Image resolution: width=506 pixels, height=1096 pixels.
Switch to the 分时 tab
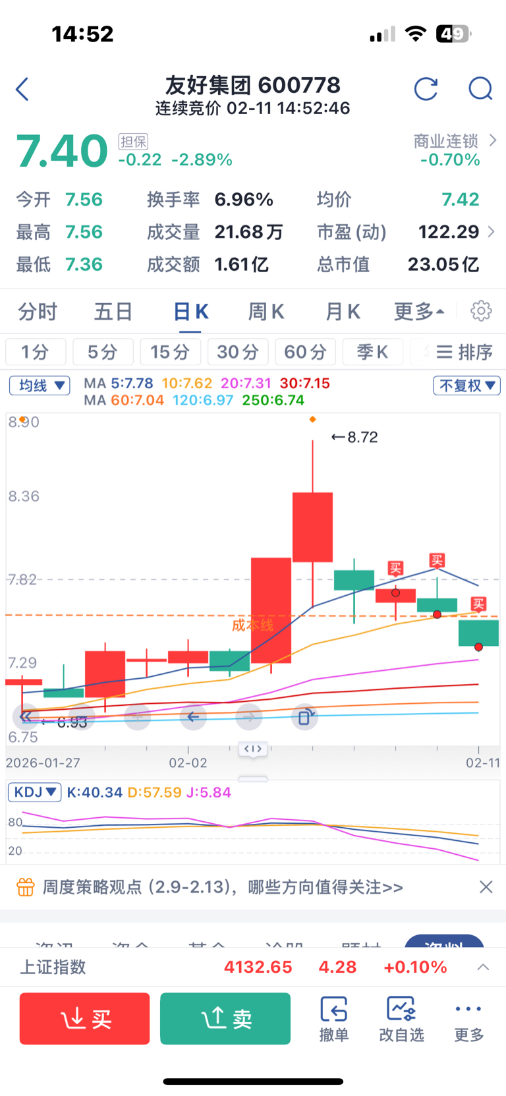38,312
